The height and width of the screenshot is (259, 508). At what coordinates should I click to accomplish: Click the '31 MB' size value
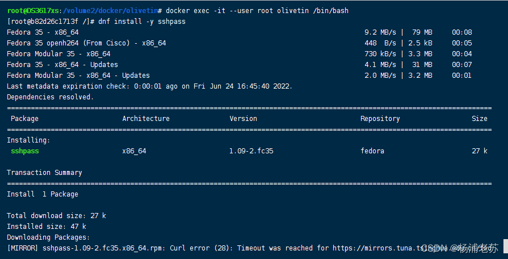tap(422, 65)
